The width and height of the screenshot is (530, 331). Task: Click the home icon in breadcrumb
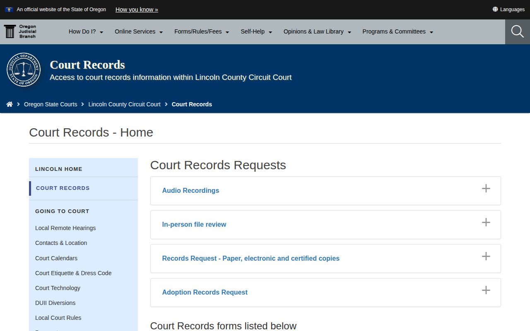coord(10,104)
